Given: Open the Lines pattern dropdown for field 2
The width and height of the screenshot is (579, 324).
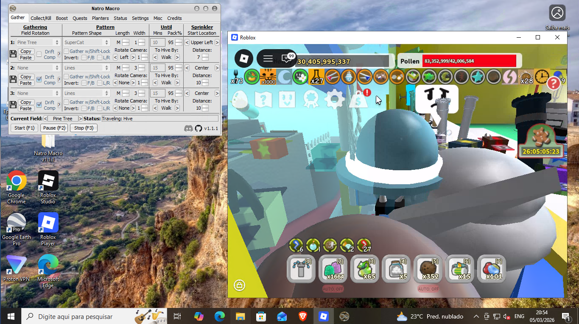Looking at the screenshot, I should coord(87,68).
